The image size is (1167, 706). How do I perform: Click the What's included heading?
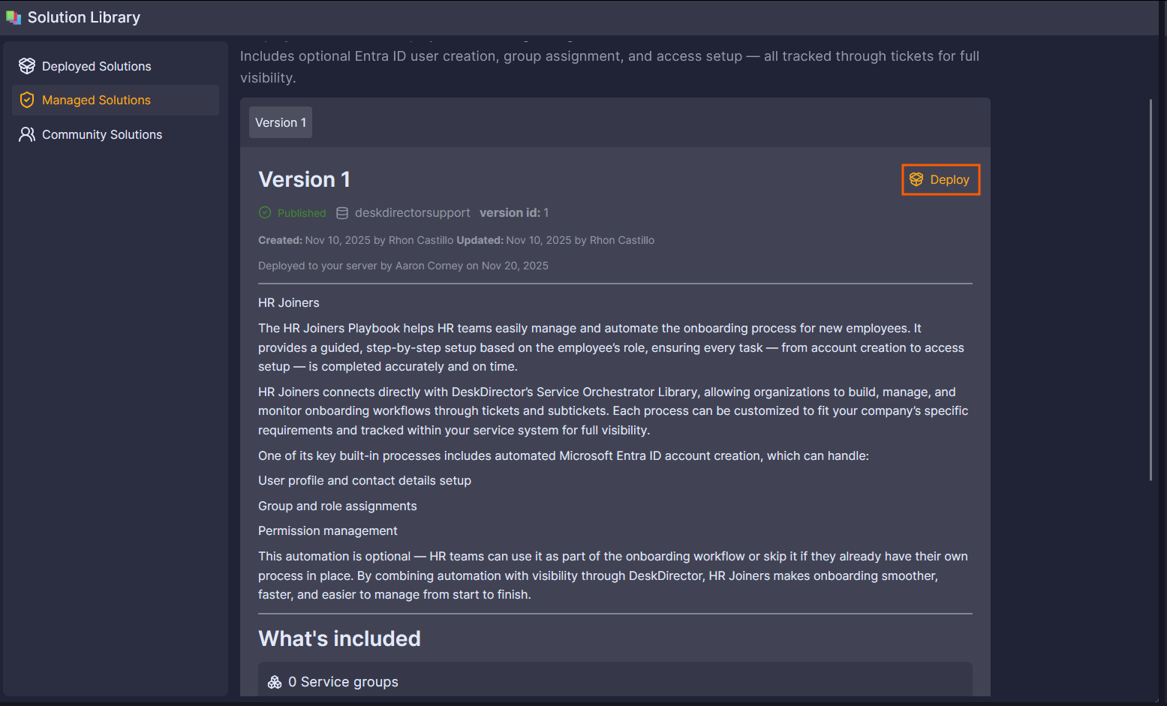pyautogui.click(x=339, y=638)
